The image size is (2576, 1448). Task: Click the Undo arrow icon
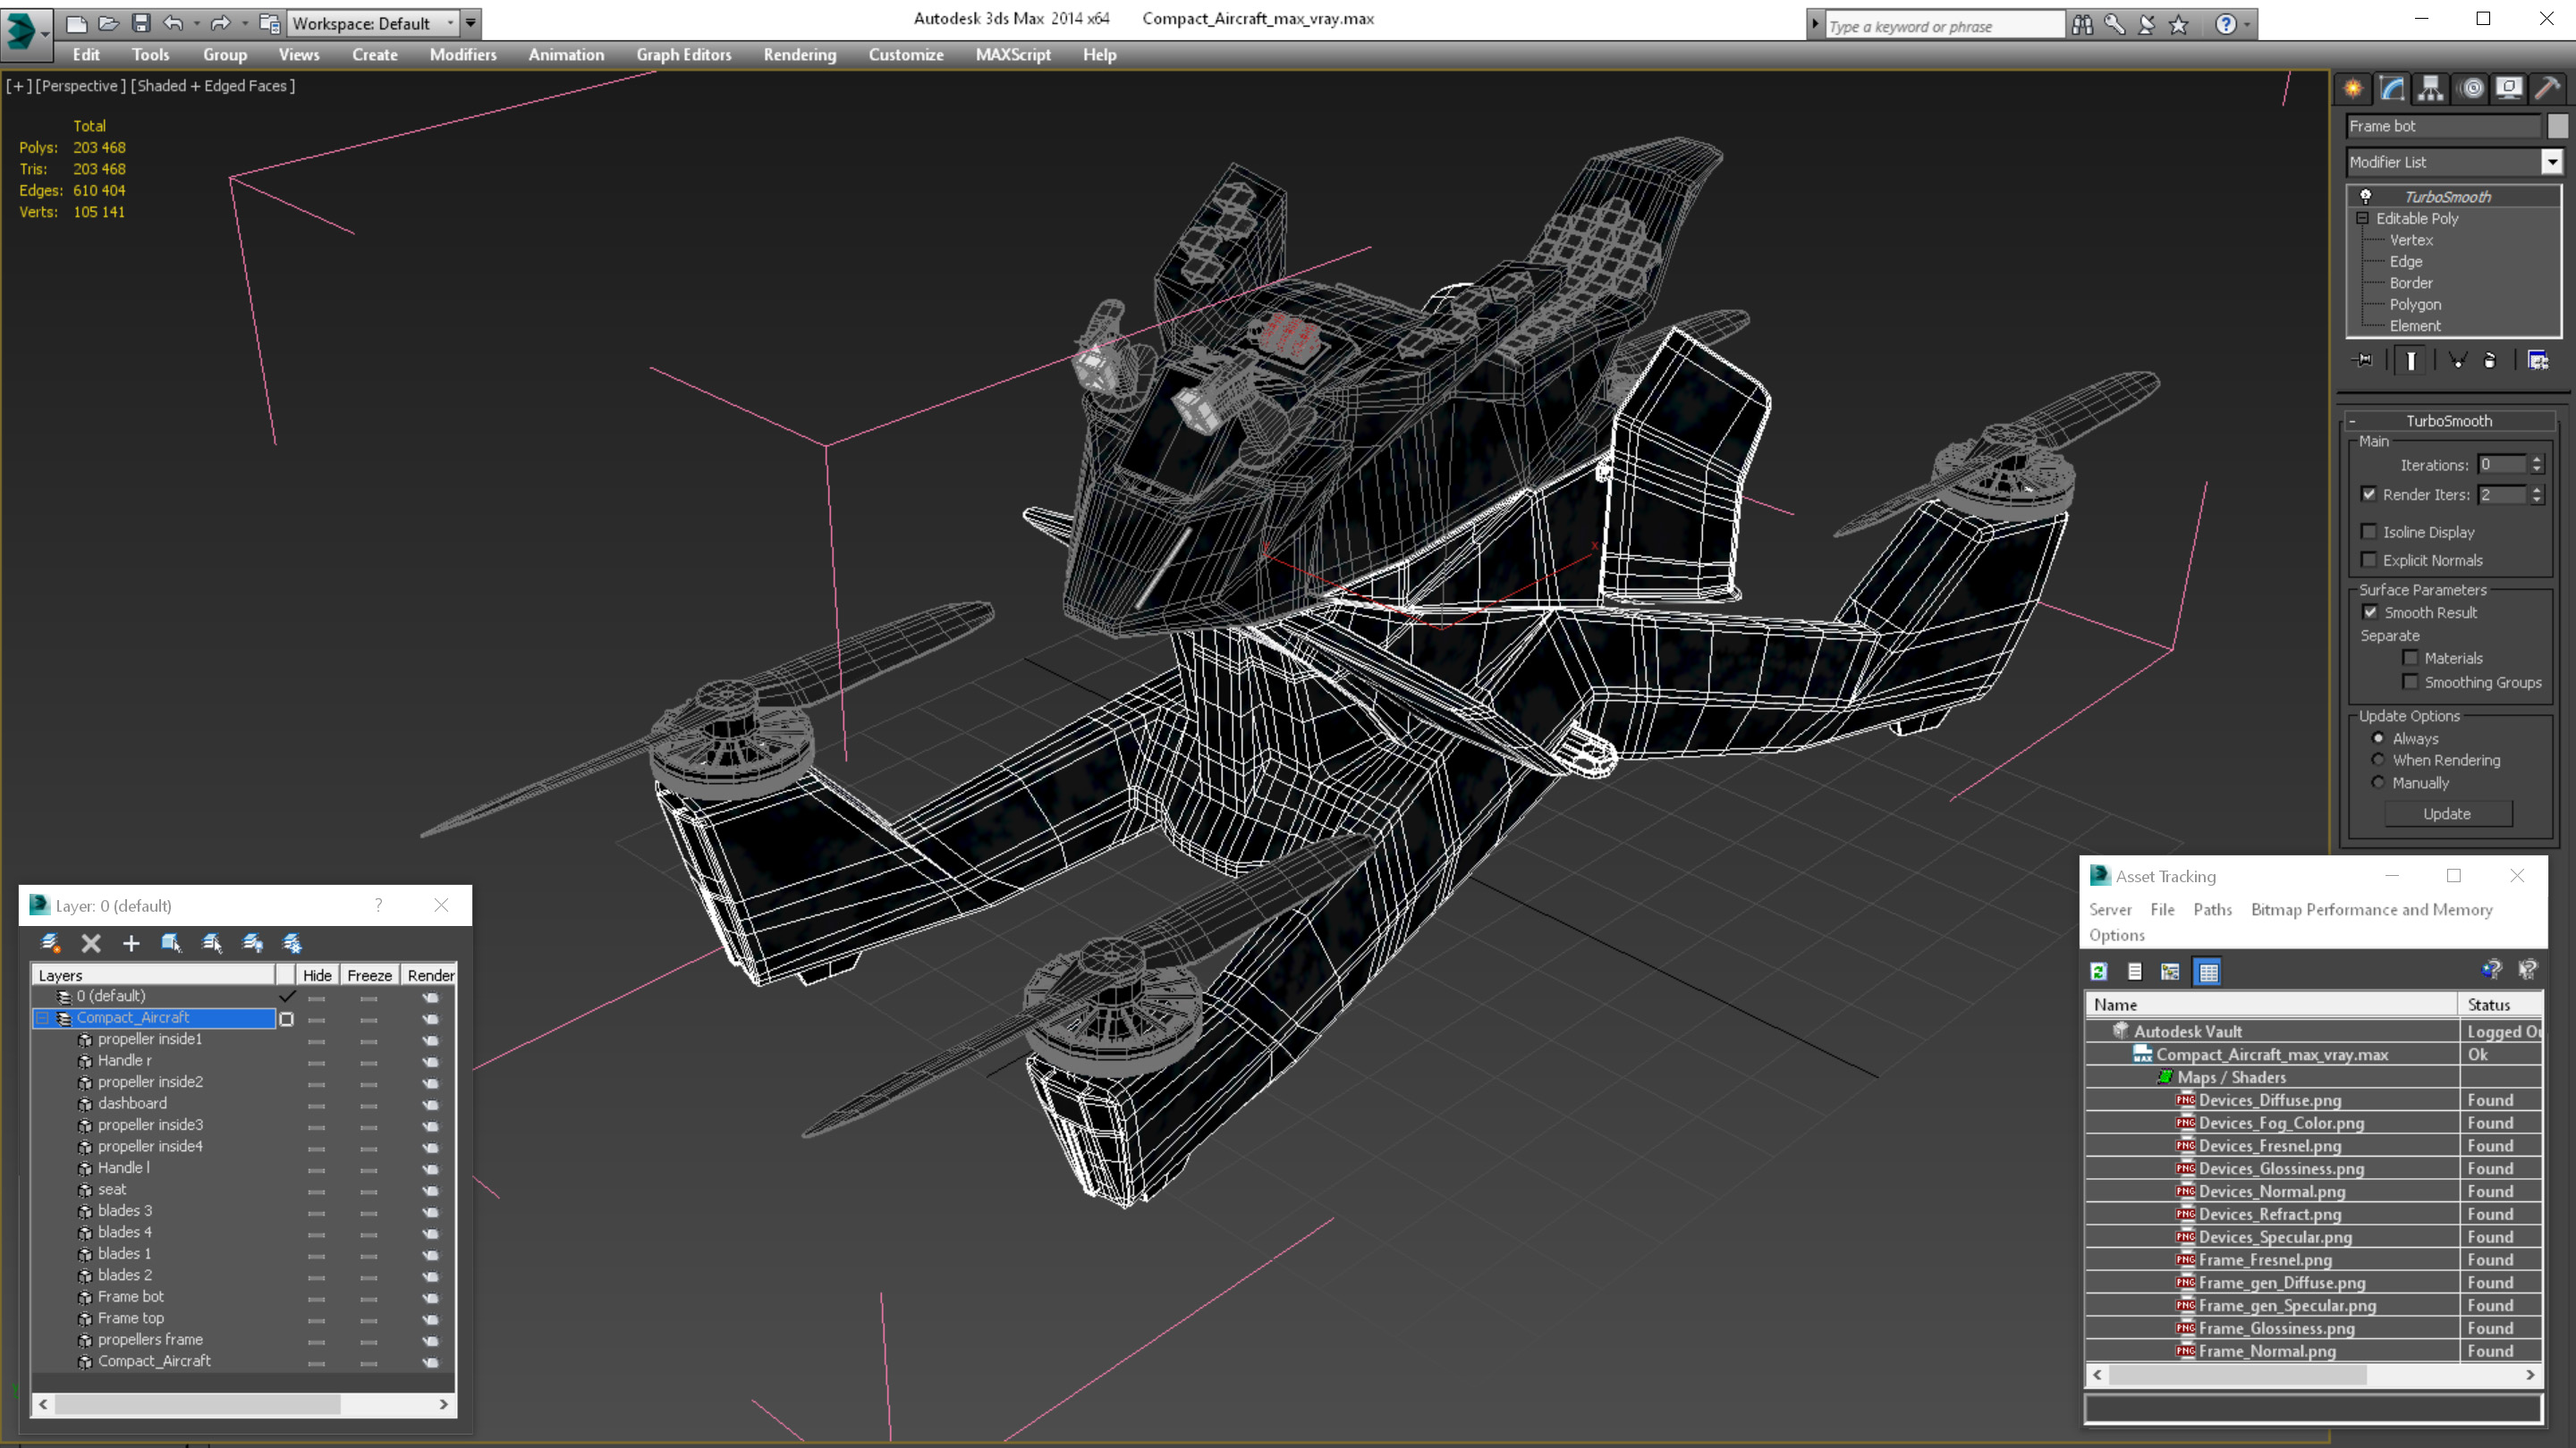tap(174, 23)
